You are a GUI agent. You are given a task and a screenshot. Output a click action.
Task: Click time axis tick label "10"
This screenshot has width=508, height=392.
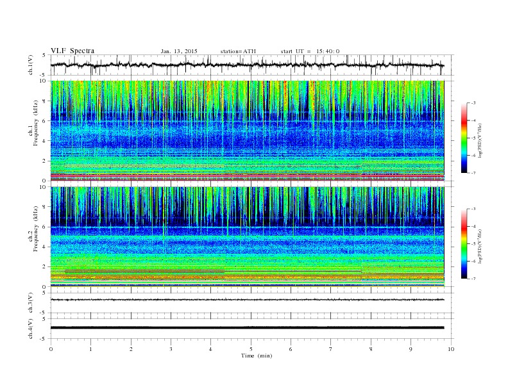(451, 349)
